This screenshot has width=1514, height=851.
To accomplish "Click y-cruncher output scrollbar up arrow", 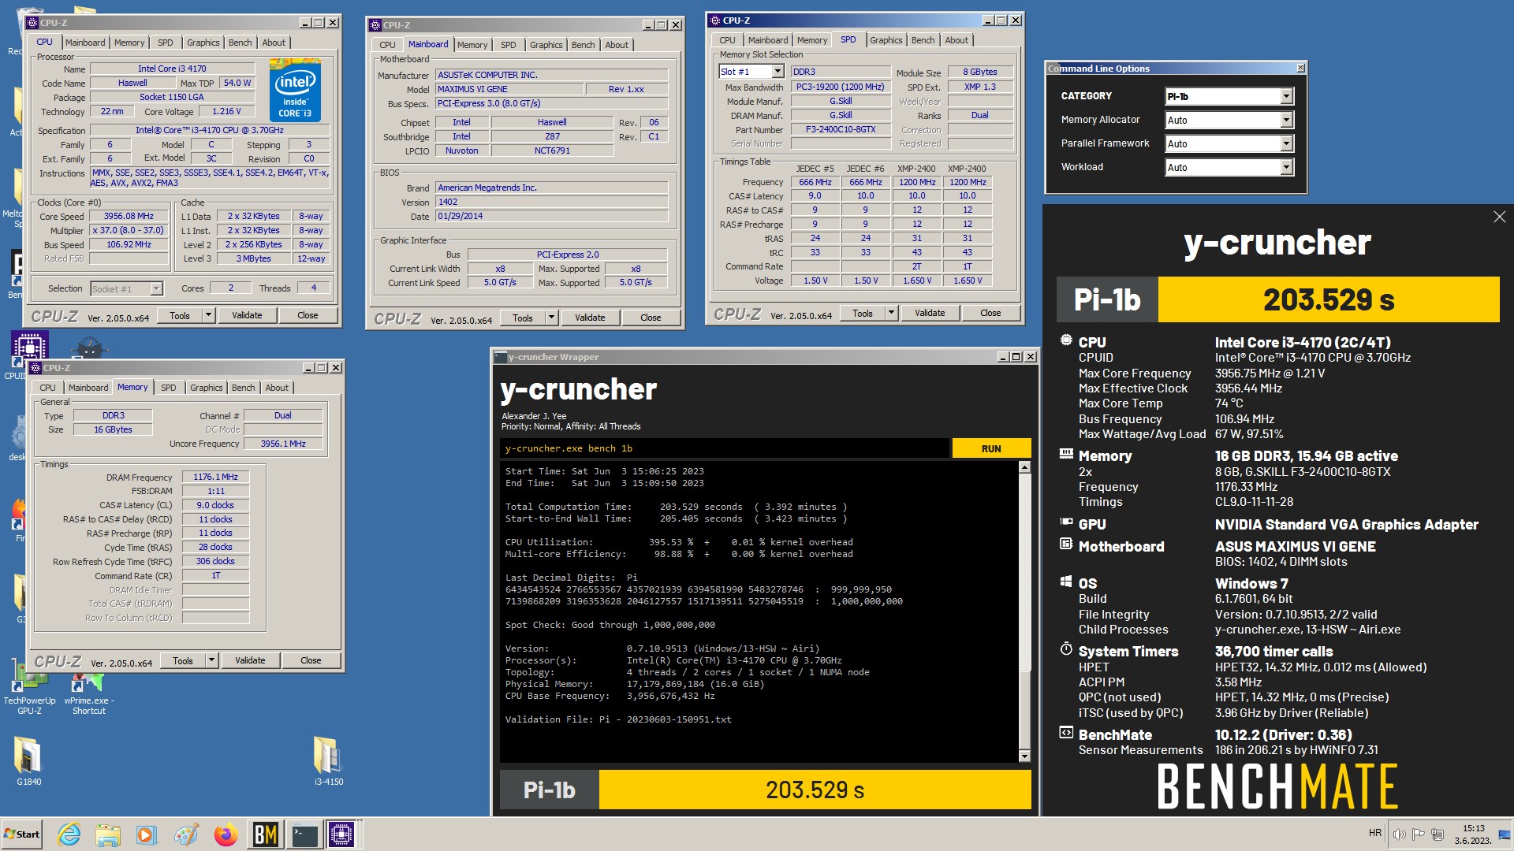I will pos(1024,467).
